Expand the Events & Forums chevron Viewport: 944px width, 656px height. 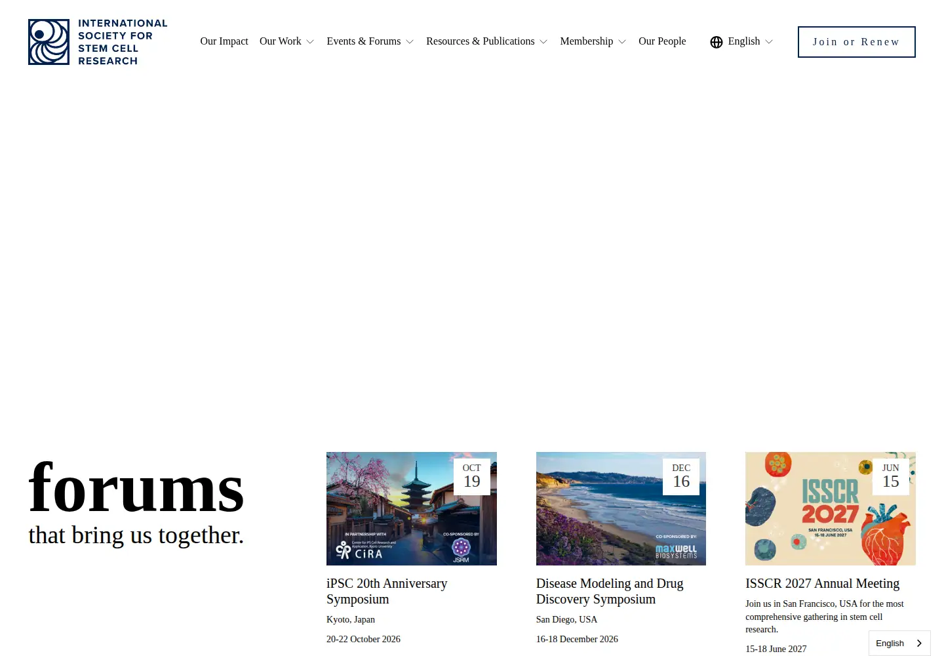tap(410, 42)
